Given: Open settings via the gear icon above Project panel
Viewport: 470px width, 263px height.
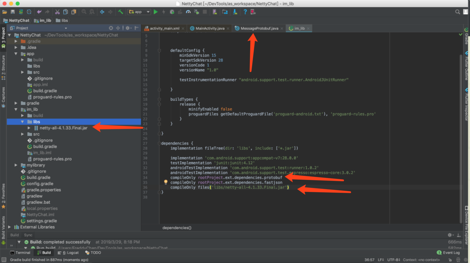Looking at the screenshot, I should click(x=128, y=28).
